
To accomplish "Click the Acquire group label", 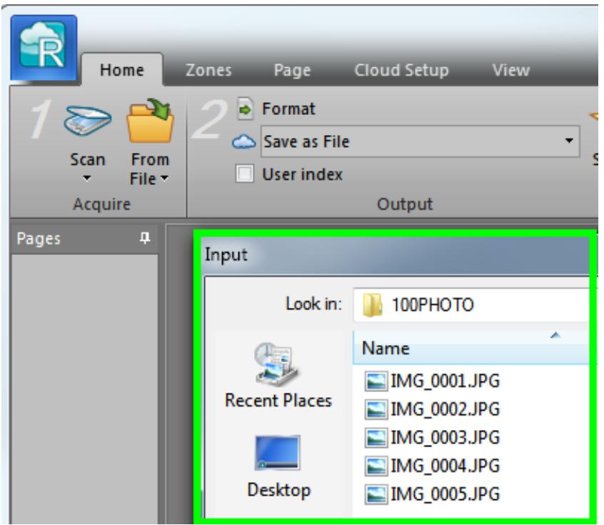I will 101,204.
